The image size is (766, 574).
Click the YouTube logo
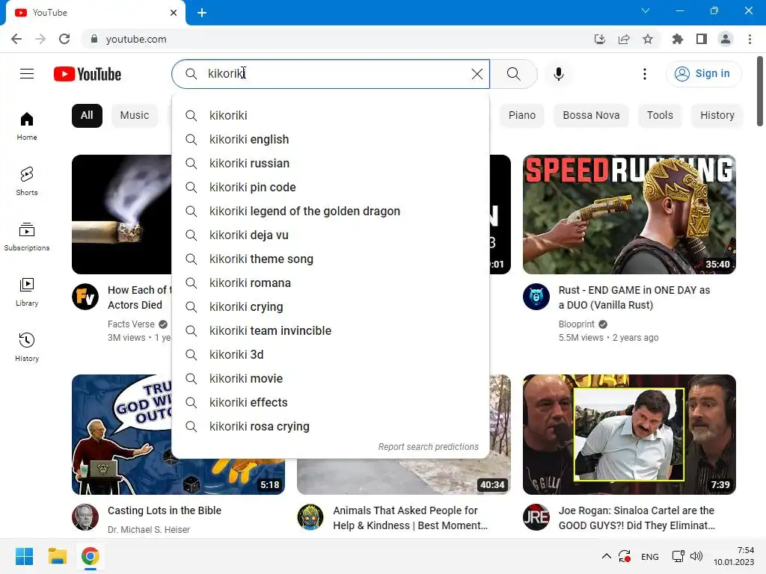coord(88,74)
